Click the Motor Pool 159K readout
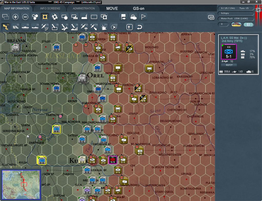Image resolution: width=262 pixels, height=201 pixels. (236, 18)
